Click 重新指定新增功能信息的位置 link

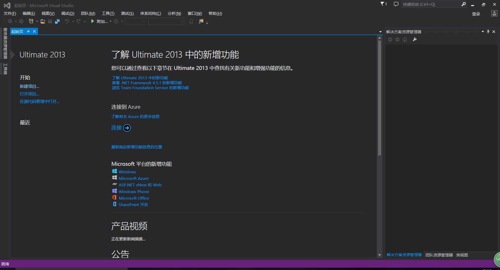point(137,147)
